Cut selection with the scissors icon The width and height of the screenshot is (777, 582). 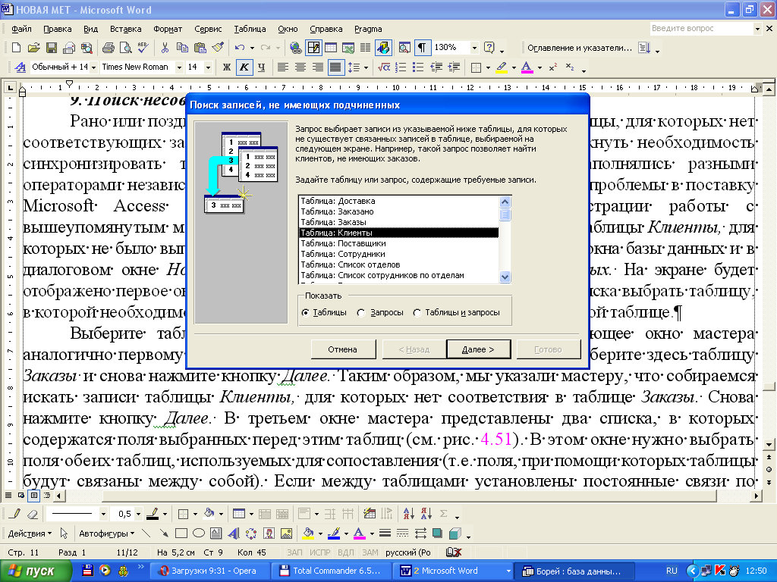(165, 48)
